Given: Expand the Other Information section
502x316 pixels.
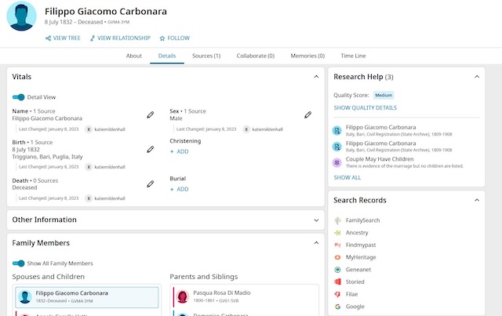Looking at the screenshot, I should pos(316,220).
